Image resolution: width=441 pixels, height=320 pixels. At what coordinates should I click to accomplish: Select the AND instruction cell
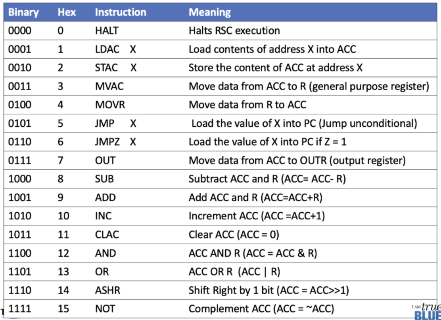pos(105,253)
